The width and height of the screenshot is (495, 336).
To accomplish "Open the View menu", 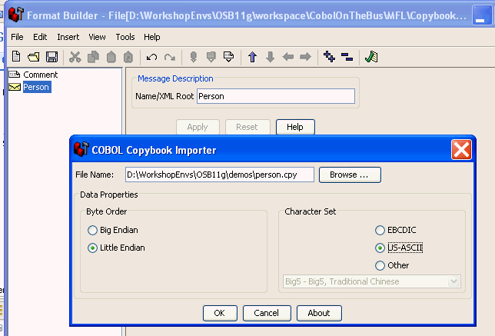I will (97, 37).
